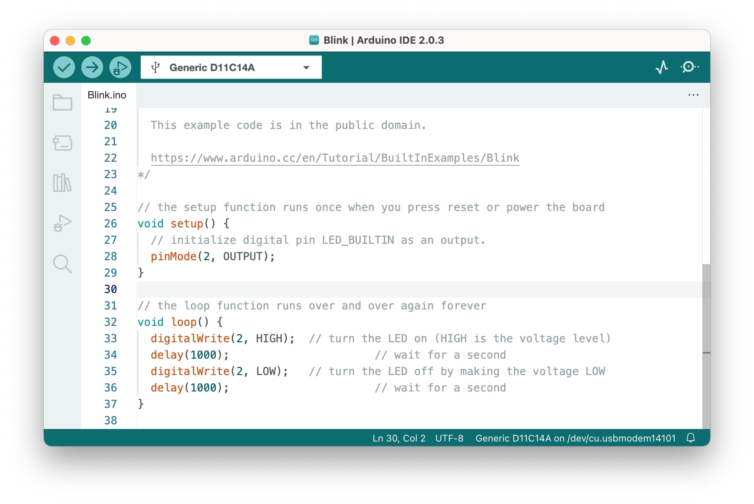Click delay(1000); on line 34

click(x=190, y=355)
